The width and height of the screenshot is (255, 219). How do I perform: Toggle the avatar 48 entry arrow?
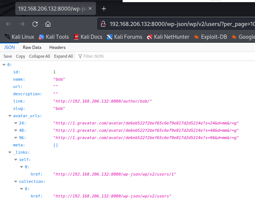pos(16,131)
